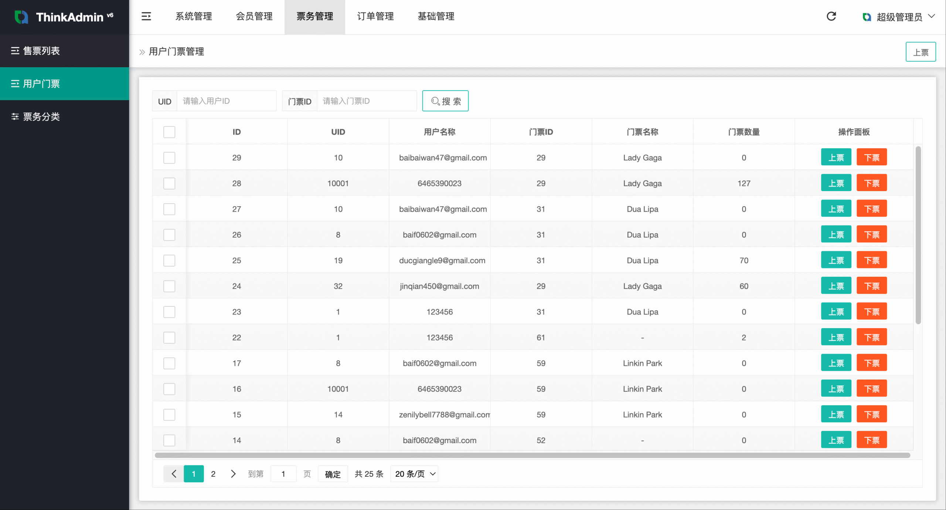Open 会员管理 top menu
Screen dimensions: 946x510
click(x=254, y=16)
